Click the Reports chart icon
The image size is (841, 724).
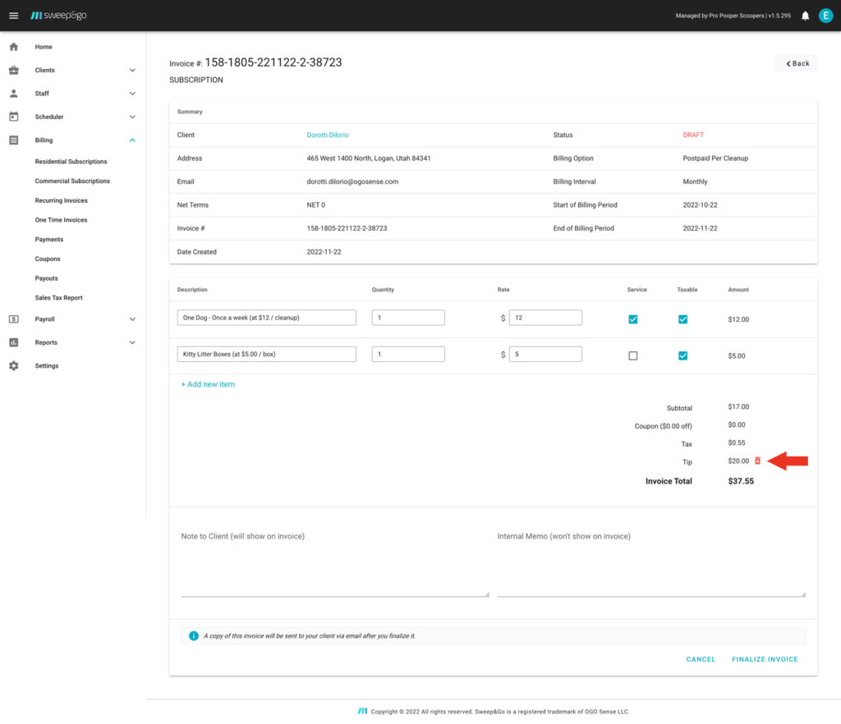pyautogui.click(x=13, y=342)
